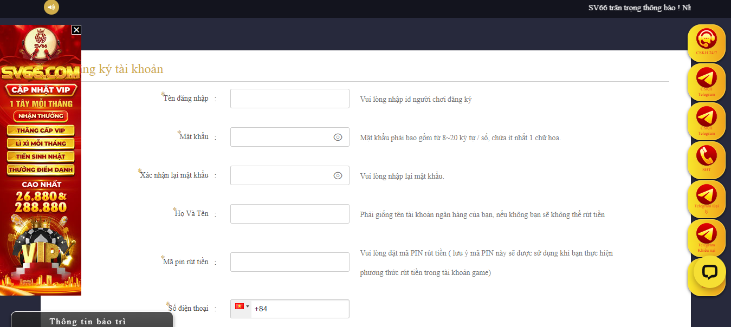731x327 pixels.
Task: Click the Mã pin rút tiền input
Action: 289,262
